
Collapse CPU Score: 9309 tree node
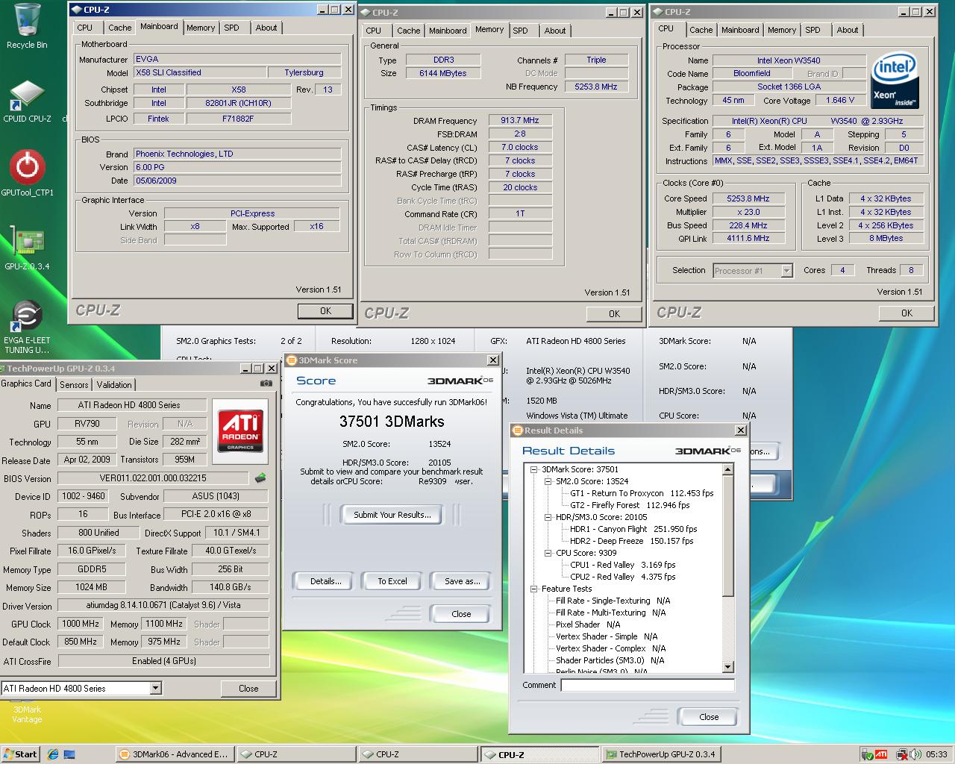pyautogui.click(x=548, y=553)
